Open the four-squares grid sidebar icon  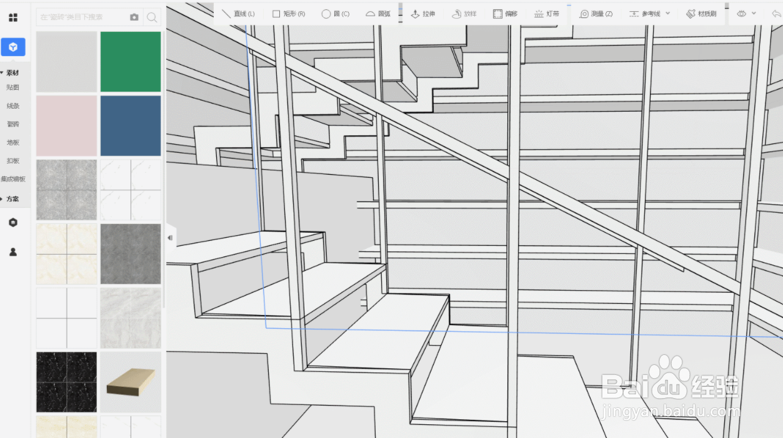click(13, 17)
